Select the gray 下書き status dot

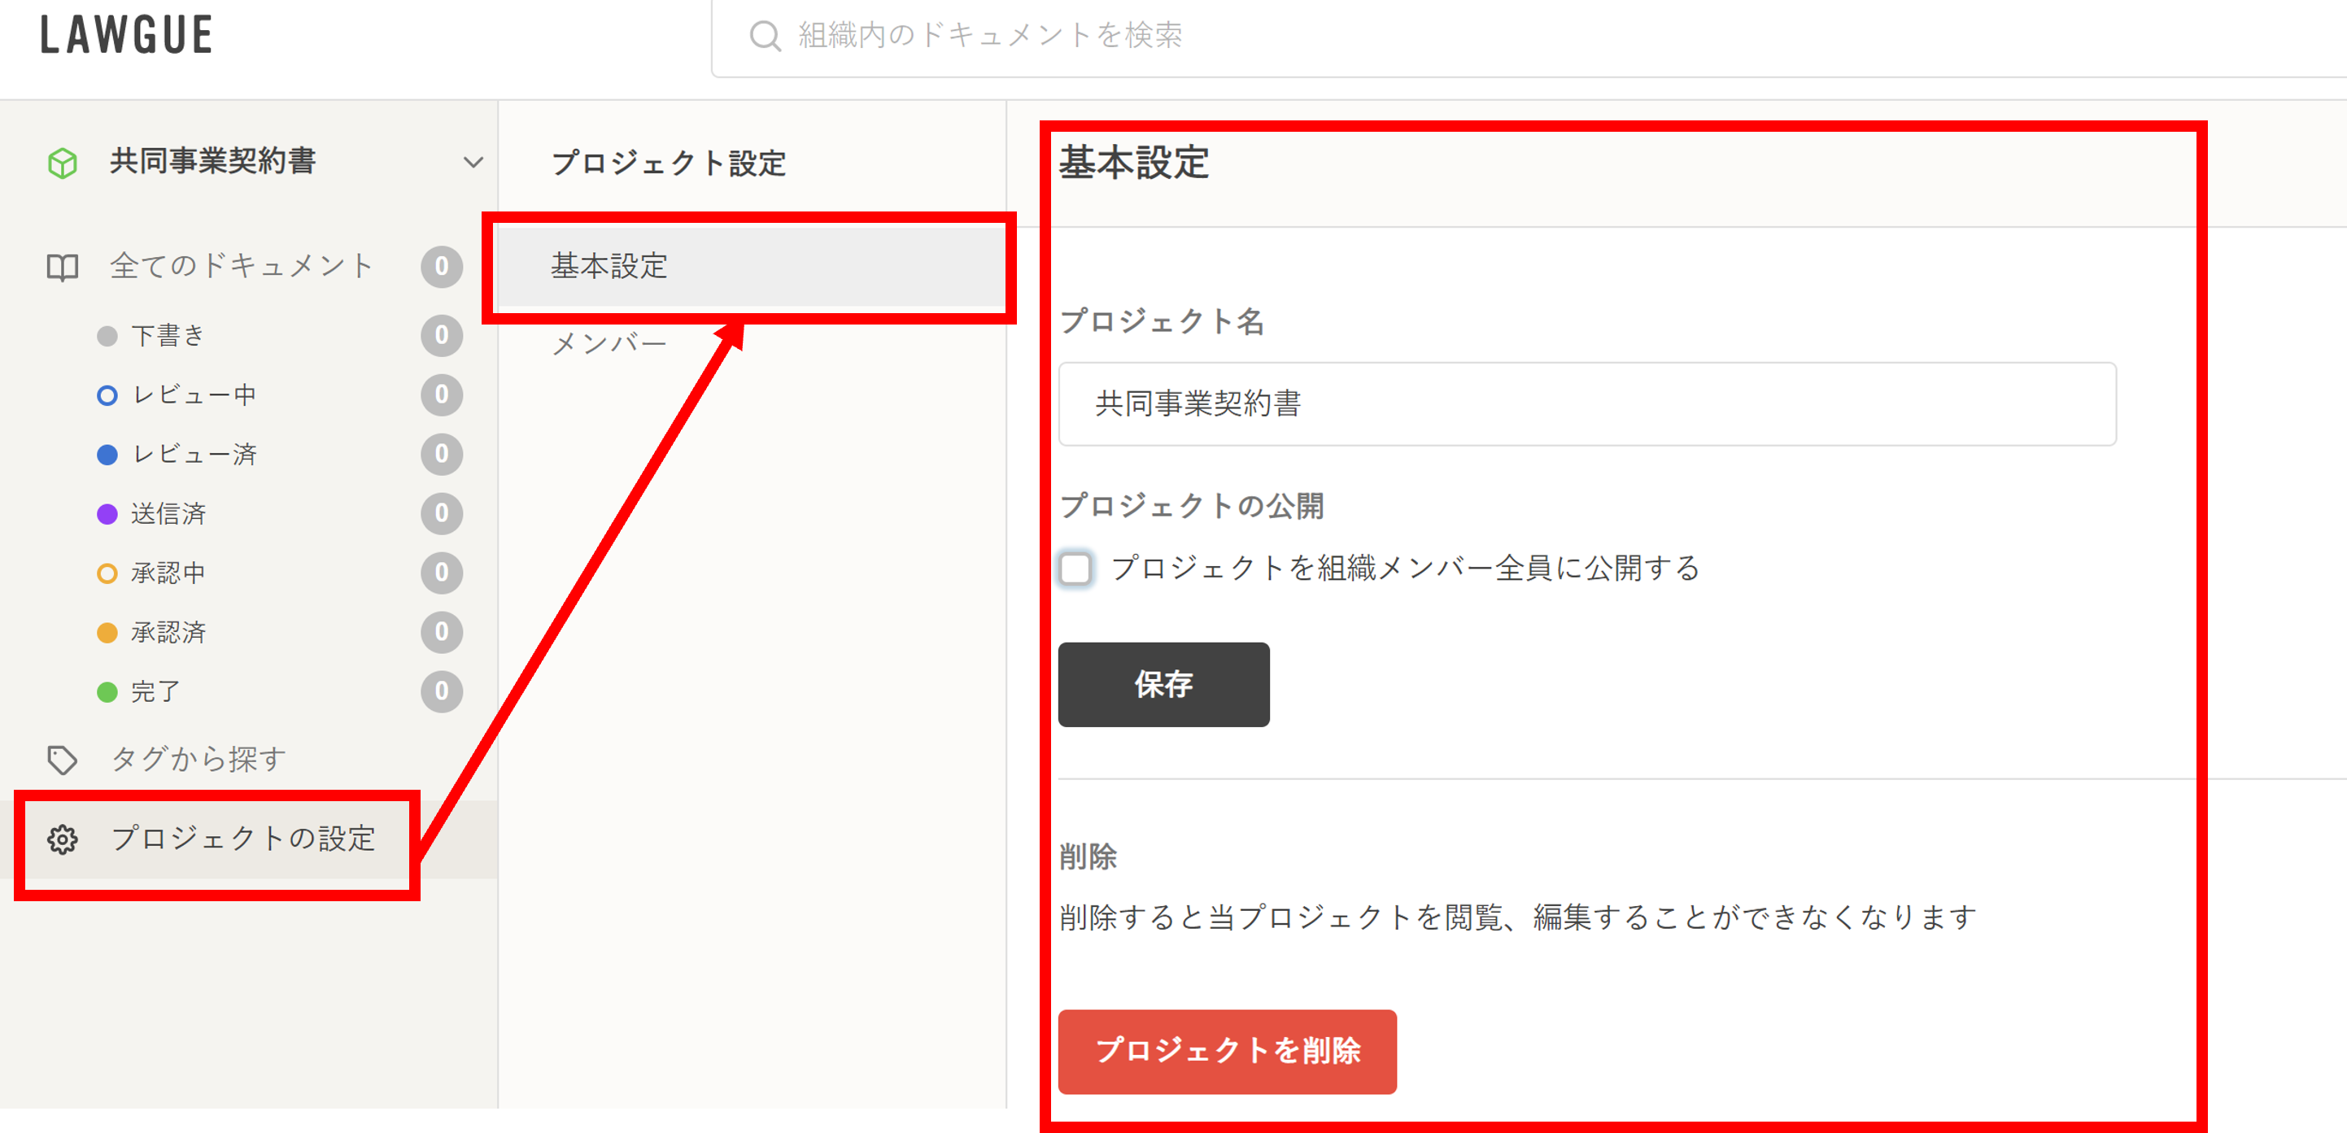(107, 336)
